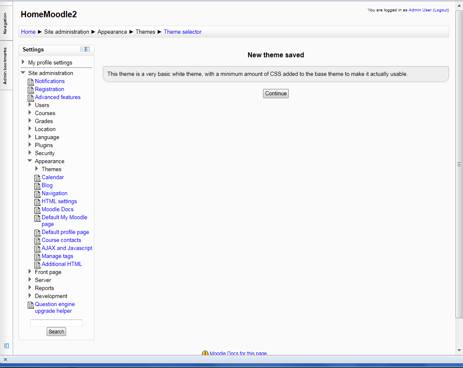Expand the Users tree node
The width and height of the screenshot is (463, 368).
[x=30, y=105]
